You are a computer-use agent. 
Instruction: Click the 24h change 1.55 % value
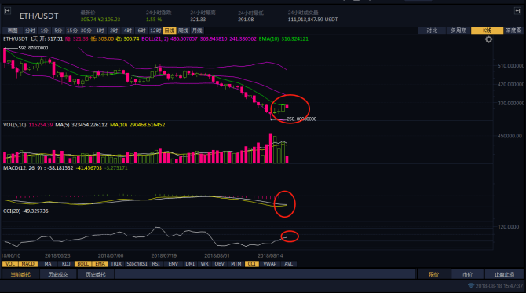(154, 20)
